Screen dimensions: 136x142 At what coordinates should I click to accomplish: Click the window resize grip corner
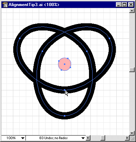pos(132,138)
